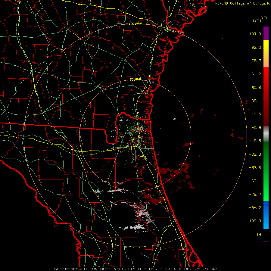Click the 45.6 velocity scale value
271x271 pixels.
(x=256, y=87)
